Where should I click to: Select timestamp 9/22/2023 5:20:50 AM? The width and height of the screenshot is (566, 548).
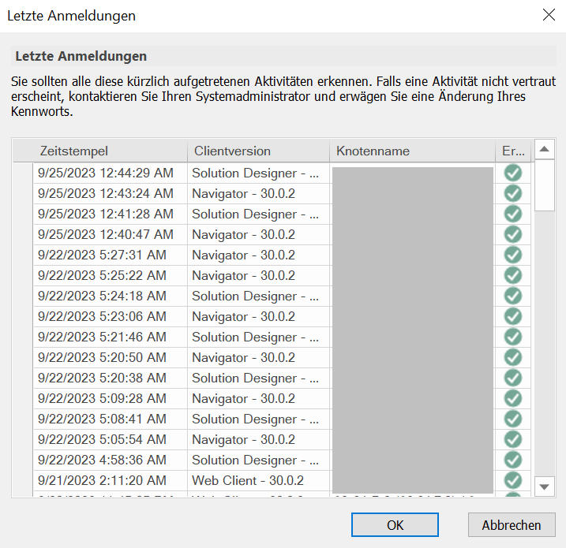[111, 357]
